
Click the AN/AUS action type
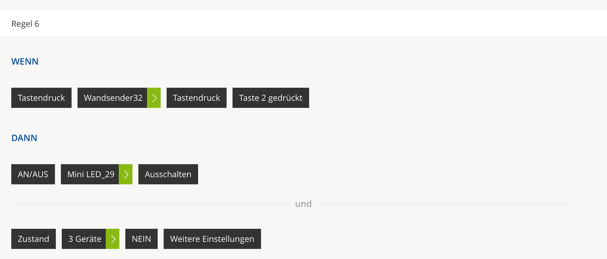click(x=33, y=174)
